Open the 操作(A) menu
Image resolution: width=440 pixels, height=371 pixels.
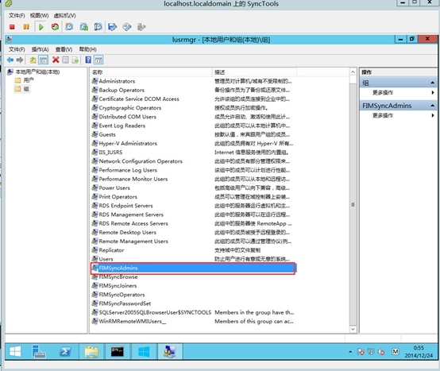pos(40,49)
